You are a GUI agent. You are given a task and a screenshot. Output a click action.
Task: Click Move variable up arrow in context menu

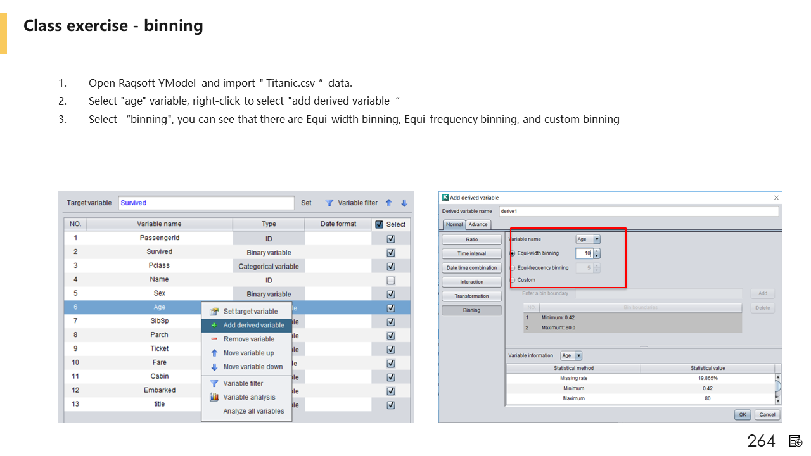214,353
